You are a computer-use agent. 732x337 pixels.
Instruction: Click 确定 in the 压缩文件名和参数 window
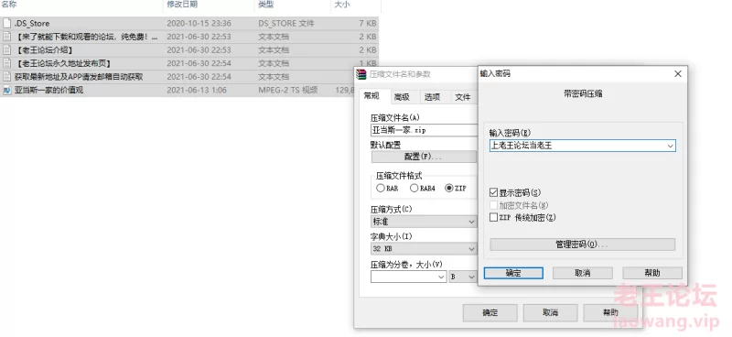pyautogui.click(x=490, y=312)
